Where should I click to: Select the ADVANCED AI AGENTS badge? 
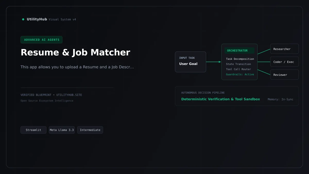(41, 40)
